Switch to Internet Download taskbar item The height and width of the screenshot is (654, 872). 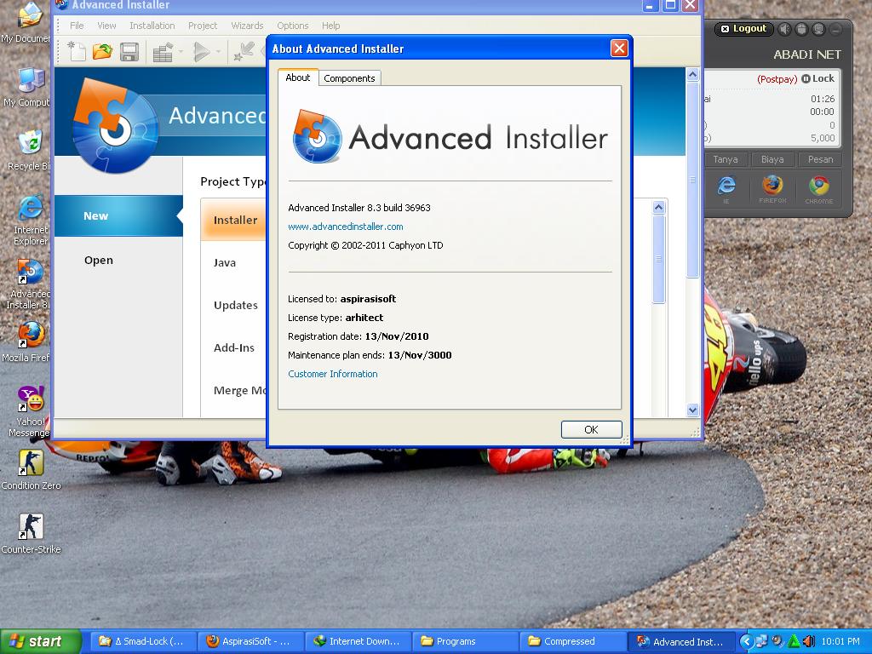[359, 641]
